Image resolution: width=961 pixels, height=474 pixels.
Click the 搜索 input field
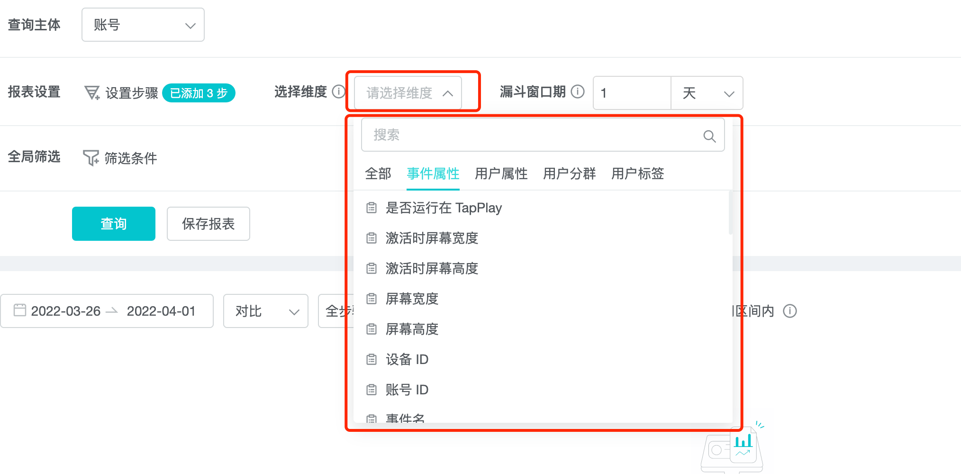coord(531,135)
